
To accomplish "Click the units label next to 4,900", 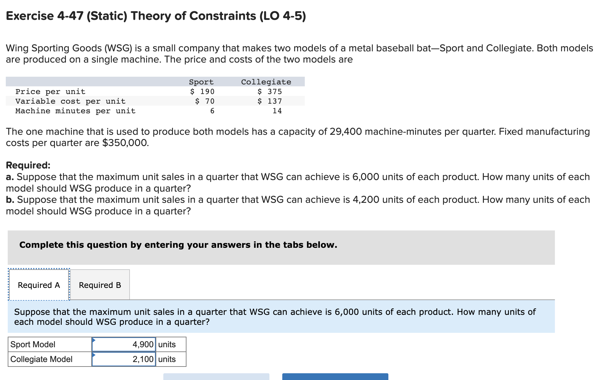I will point(166,344).
